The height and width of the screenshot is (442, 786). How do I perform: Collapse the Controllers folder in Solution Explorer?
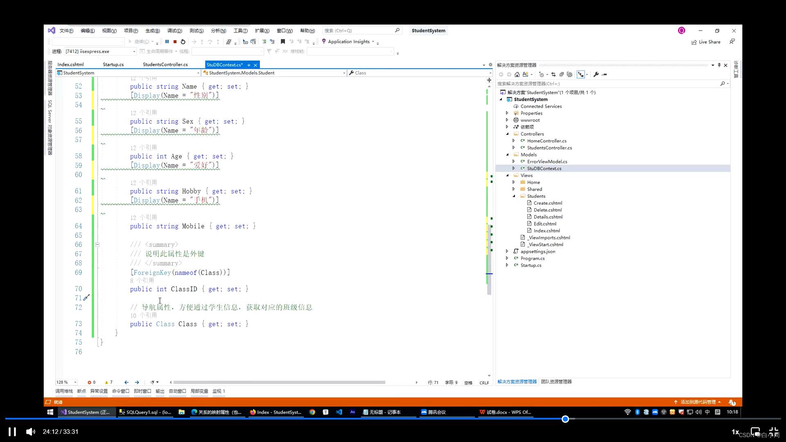[x=508, y=134]
